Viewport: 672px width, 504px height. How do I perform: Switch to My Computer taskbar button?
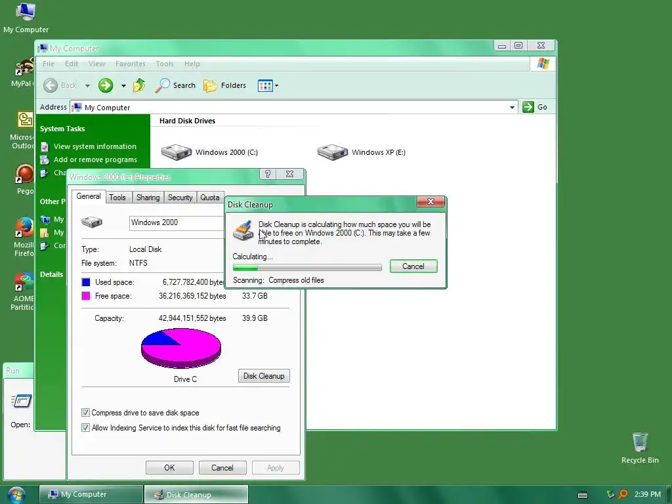91,494
